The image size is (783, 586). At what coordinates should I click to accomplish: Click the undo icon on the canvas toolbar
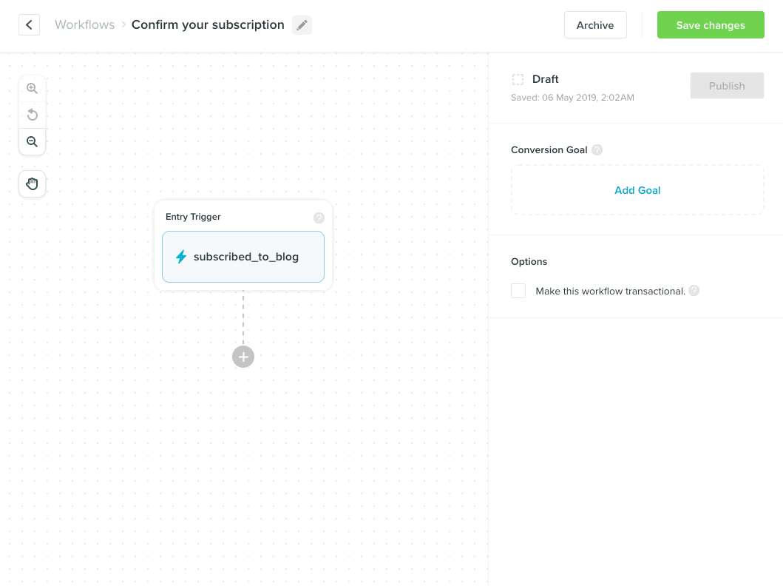32,115
